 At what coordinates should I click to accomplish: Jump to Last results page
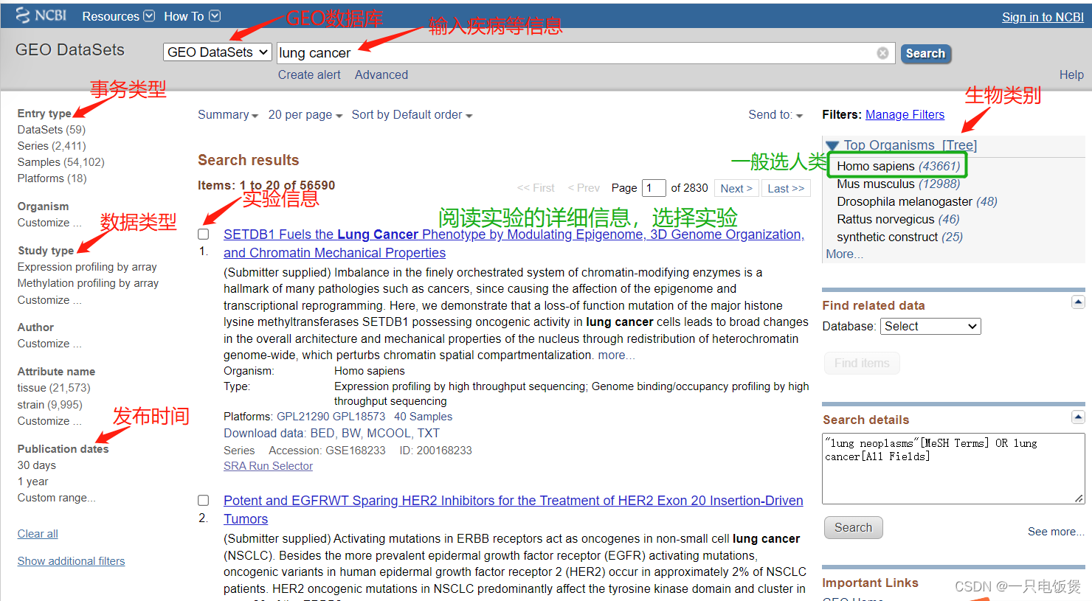(786, 189)
